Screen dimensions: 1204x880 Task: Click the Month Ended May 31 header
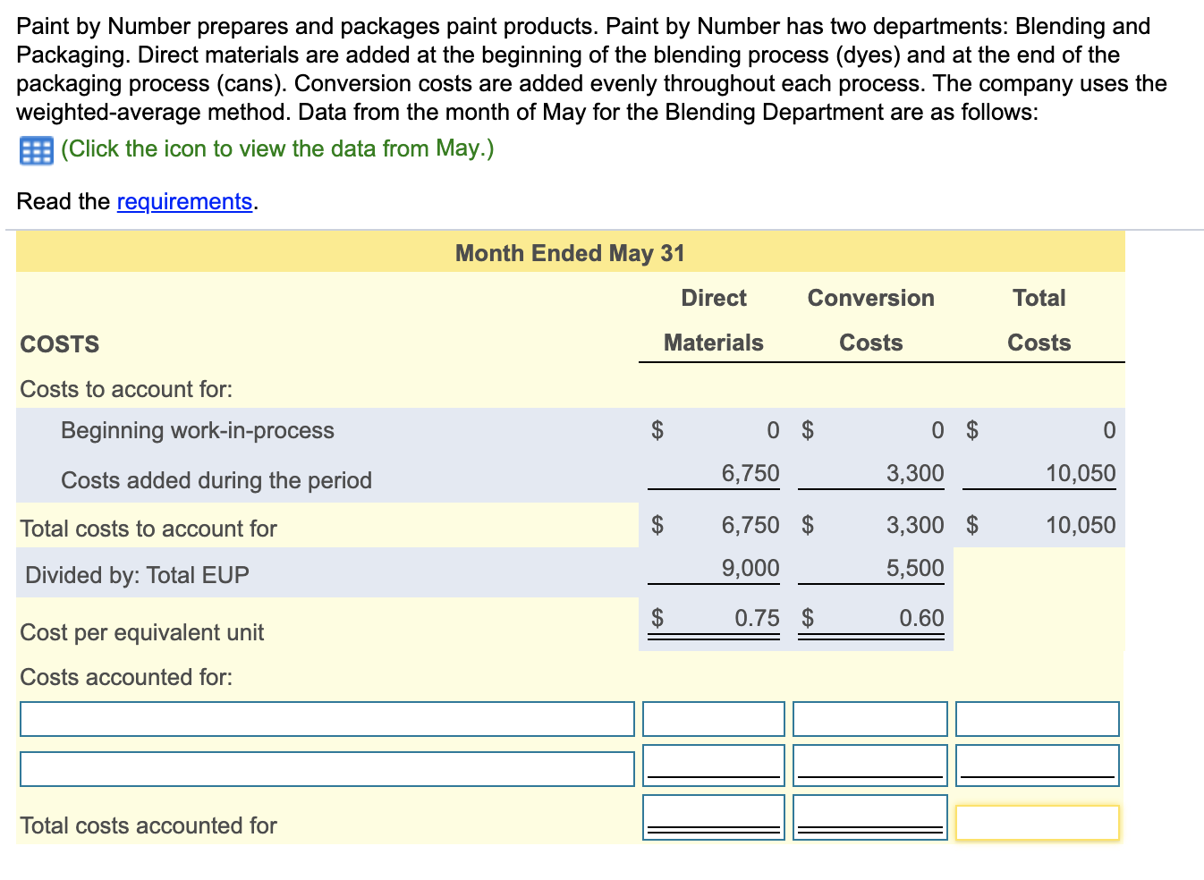[570, 253]
